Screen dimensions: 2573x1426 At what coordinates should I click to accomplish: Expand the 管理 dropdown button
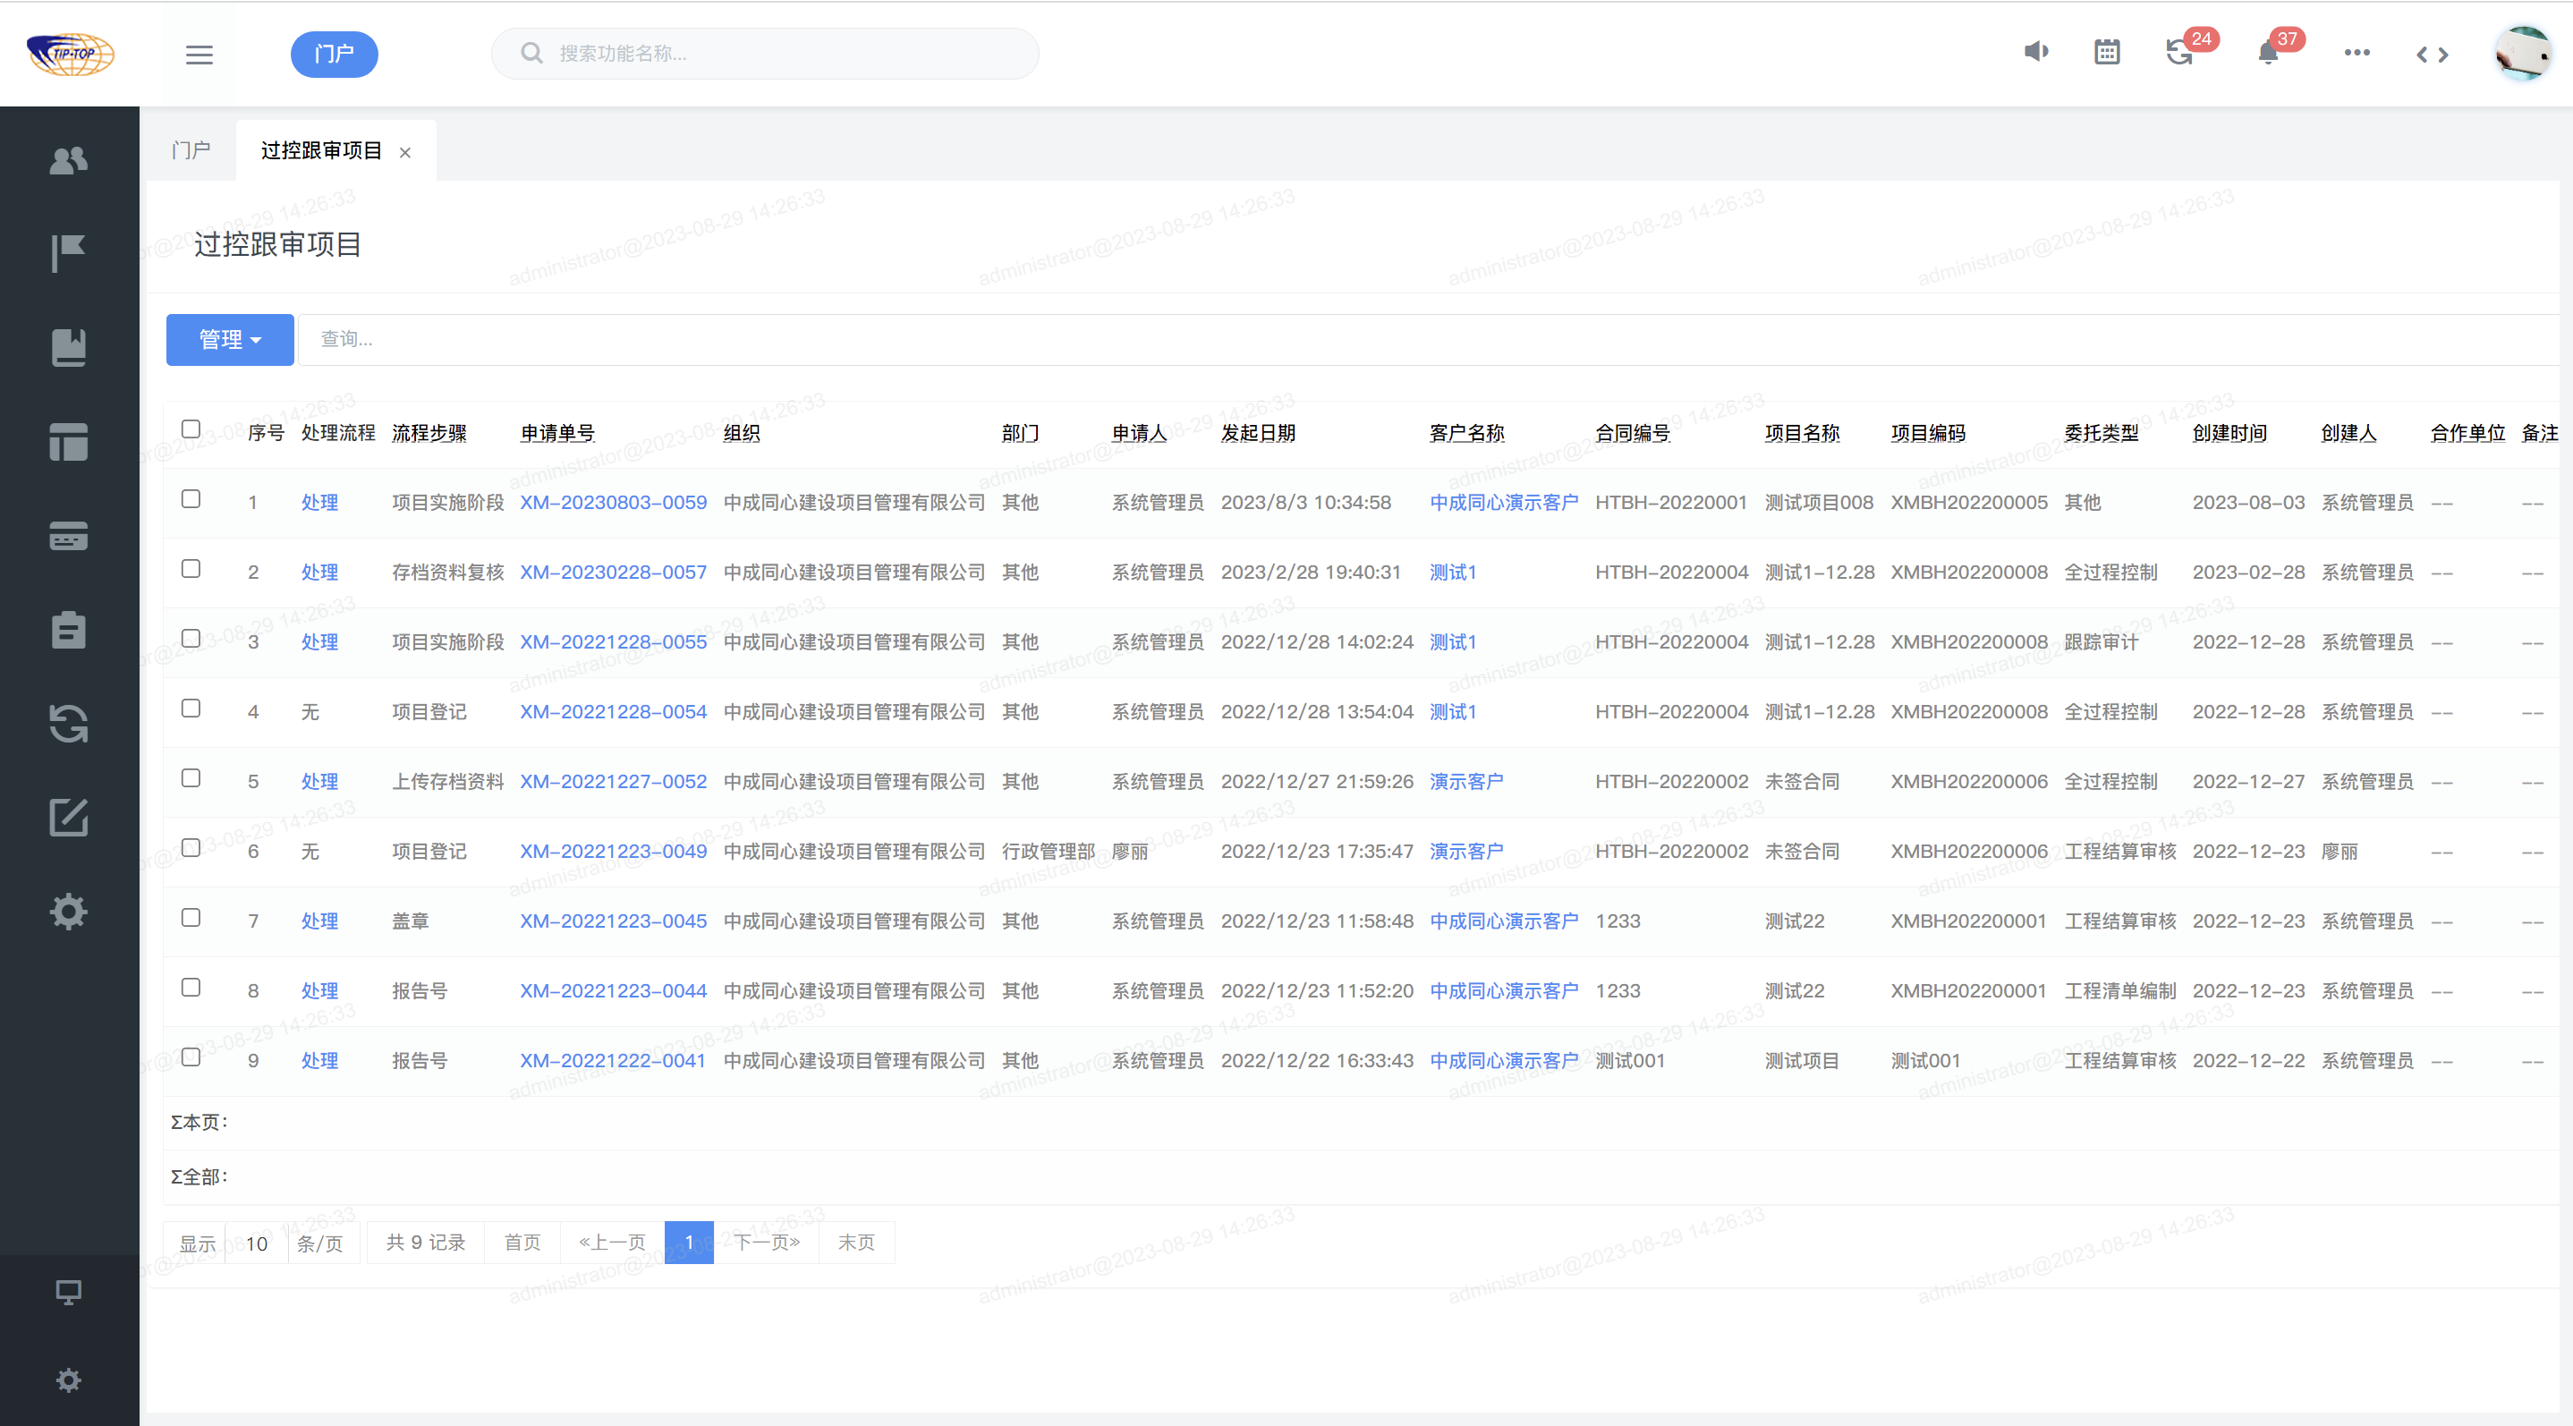pyautogui.click(x=230, y=340)
